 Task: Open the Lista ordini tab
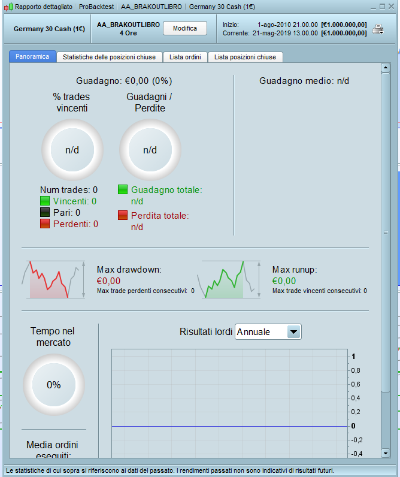tap(185, 57)
